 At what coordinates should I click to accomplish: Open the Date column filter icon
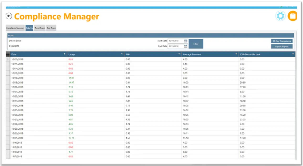tap(65, 54)
